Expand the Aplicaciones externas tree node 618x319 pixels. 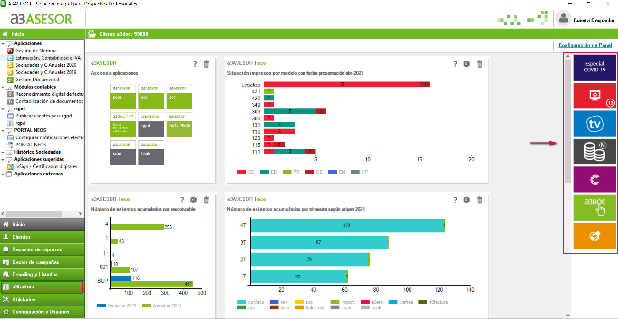3,174
